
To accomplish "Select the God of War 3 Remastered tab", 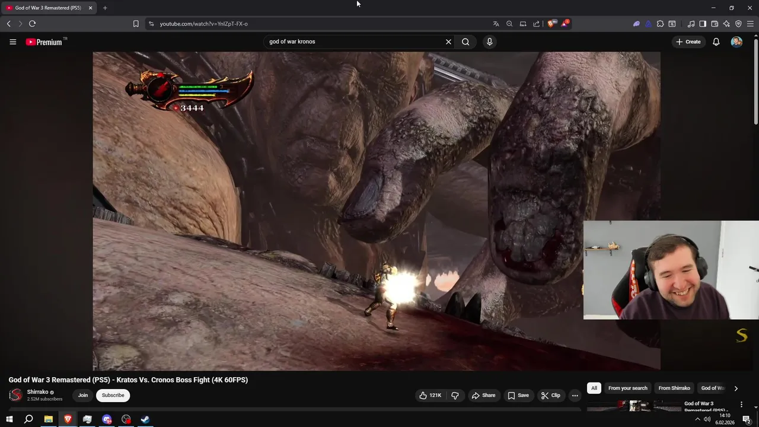I will click(49, 8).
